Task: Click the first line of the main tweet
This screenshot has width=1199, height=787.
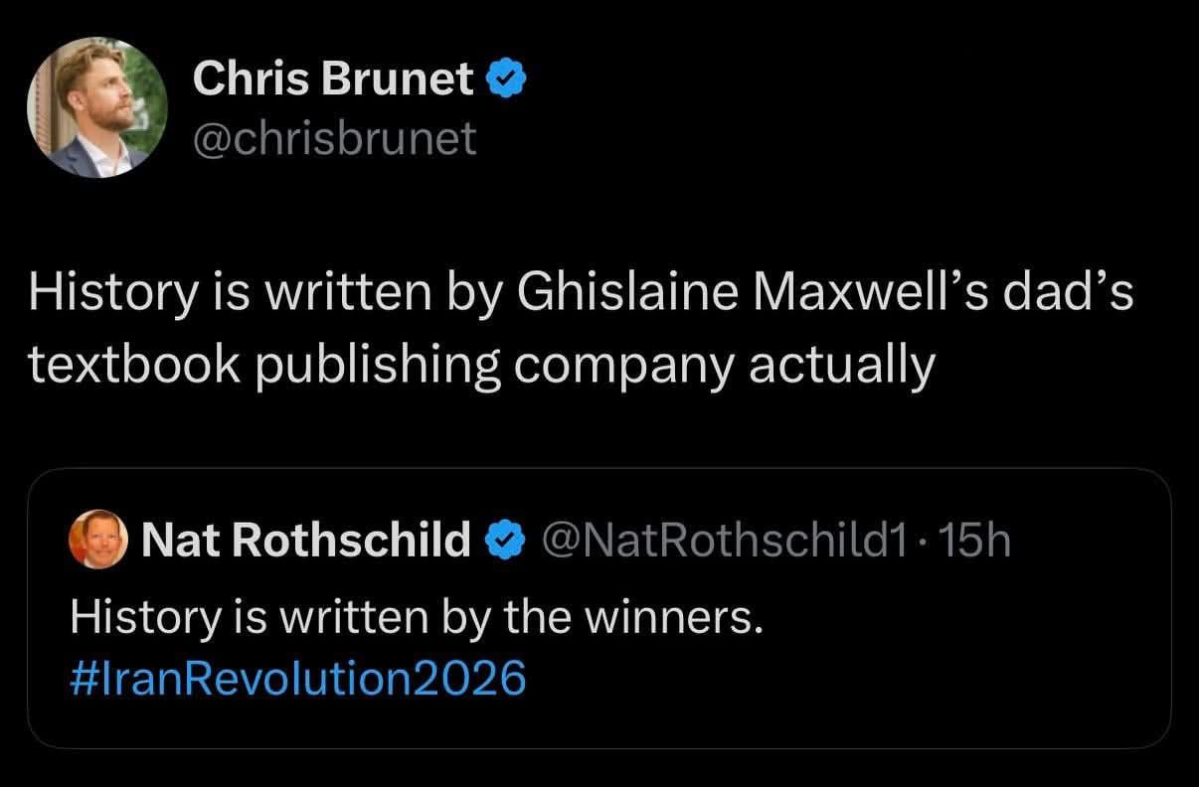Action: point(581,296)
